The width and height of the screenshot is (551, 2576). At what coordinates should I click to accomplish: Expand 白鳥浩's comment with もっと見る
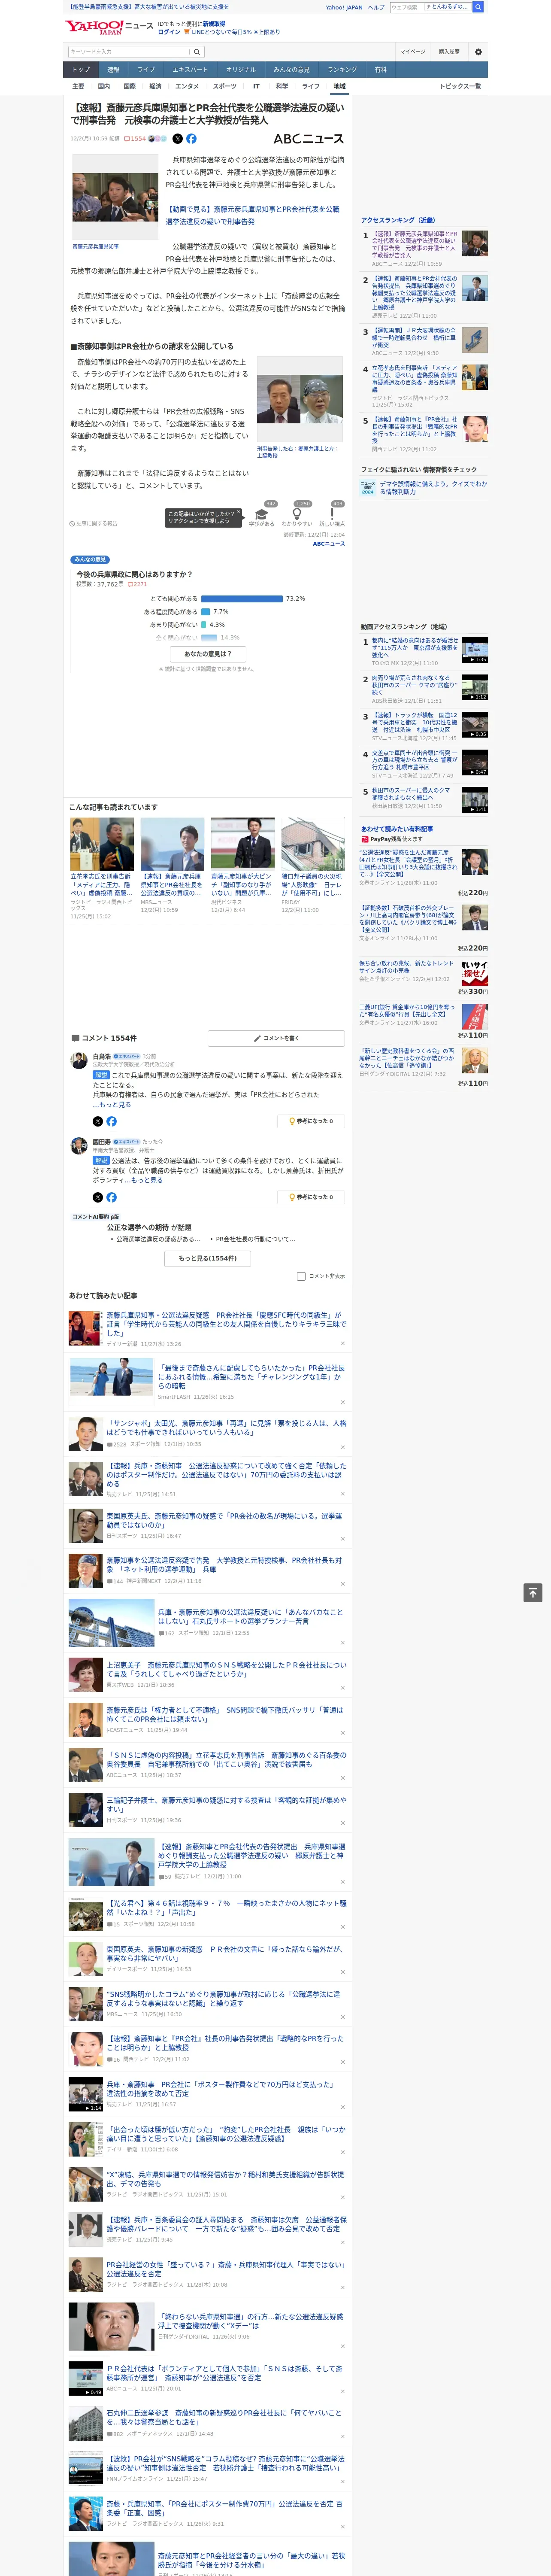tap(116, 1105)
